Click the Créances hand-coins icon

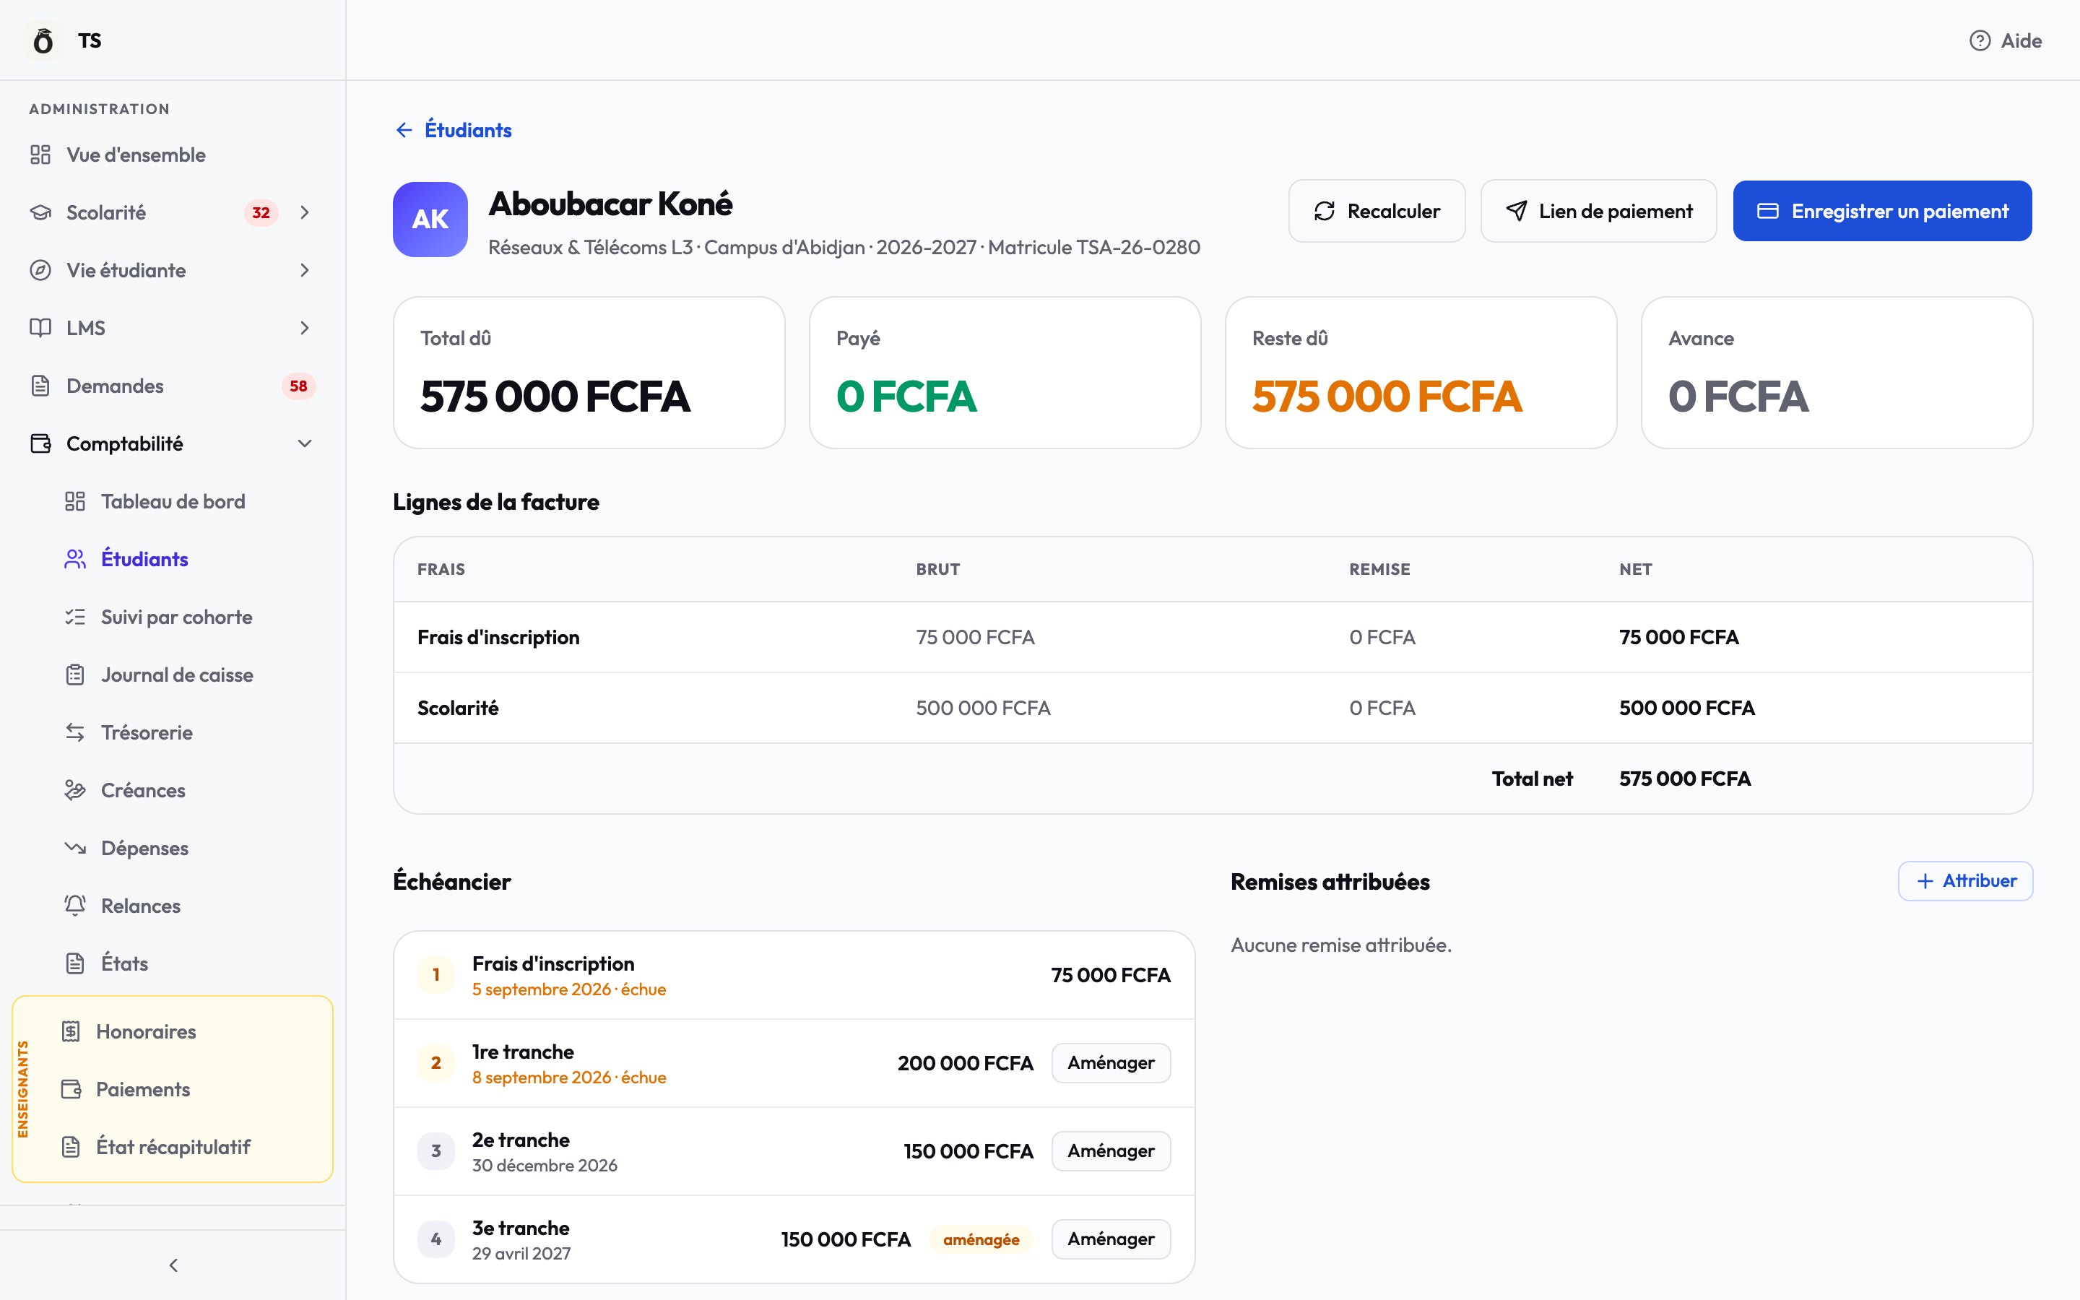75,790
